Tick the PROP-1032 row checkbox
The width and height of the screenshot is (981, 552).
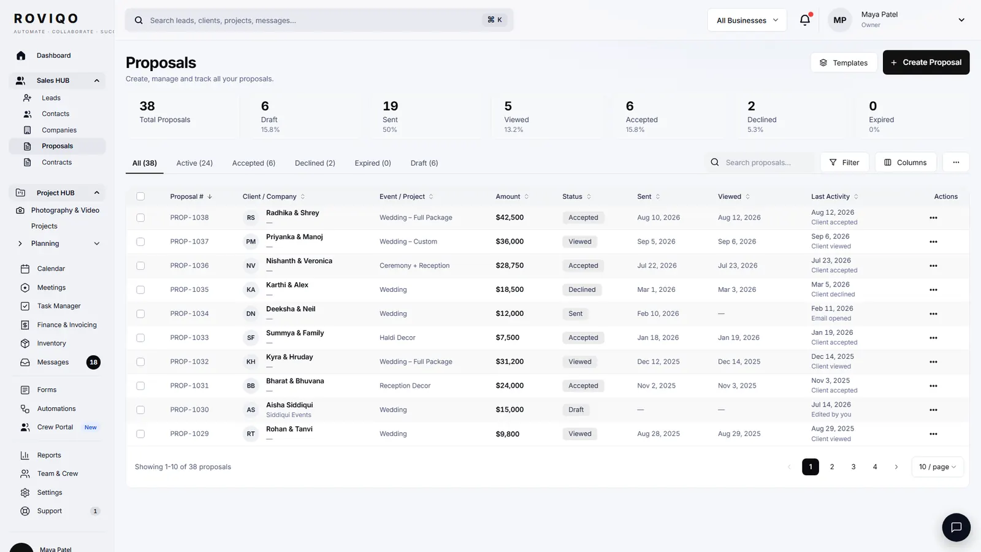(x=140, y=362)
